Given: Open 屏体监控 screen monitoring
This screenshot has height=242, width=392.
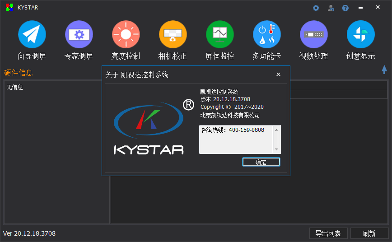Looking at the screenshot, I should click(220, 34).
